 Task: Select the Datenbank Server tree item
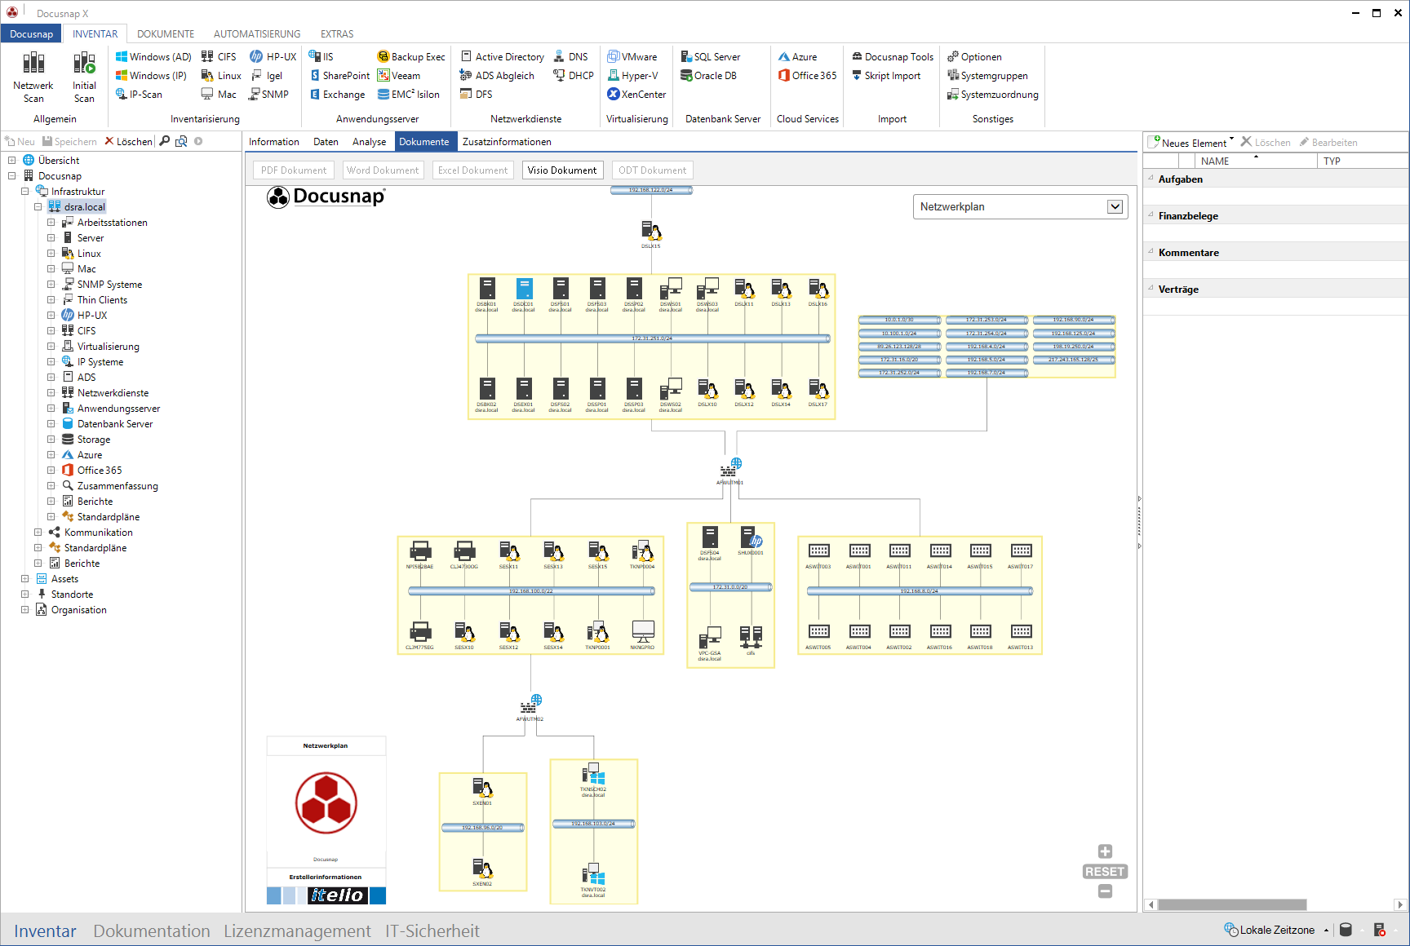(x=114, y=423)
